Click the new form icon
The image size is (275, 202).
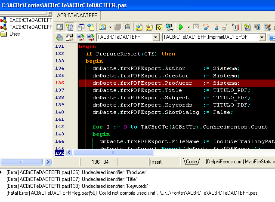[91, 27]
